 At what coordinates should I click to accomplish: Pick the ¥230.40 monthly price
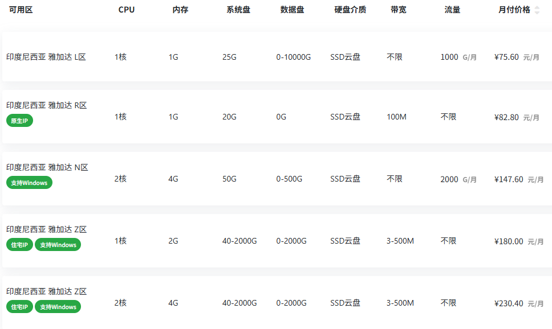(x=509, y=303)
